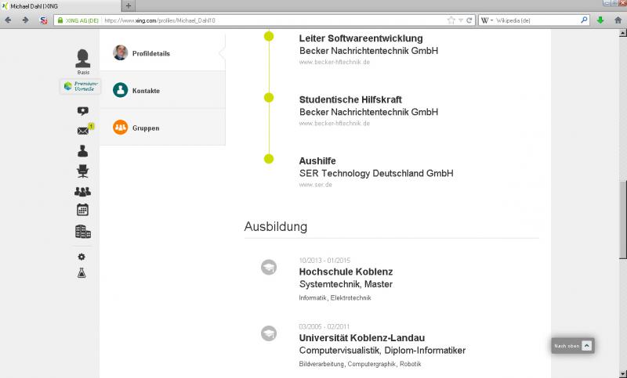Open a new browser tab with plus button
This screenshot has width=627, height=378.
(x=129, y=5)
